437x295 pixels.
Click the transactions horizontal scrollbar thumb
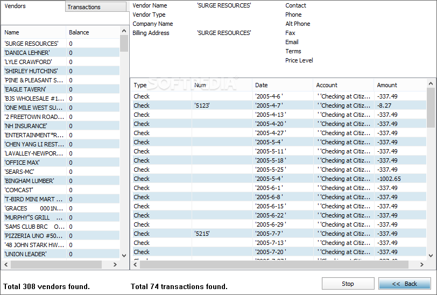click(x=274, y=265)
